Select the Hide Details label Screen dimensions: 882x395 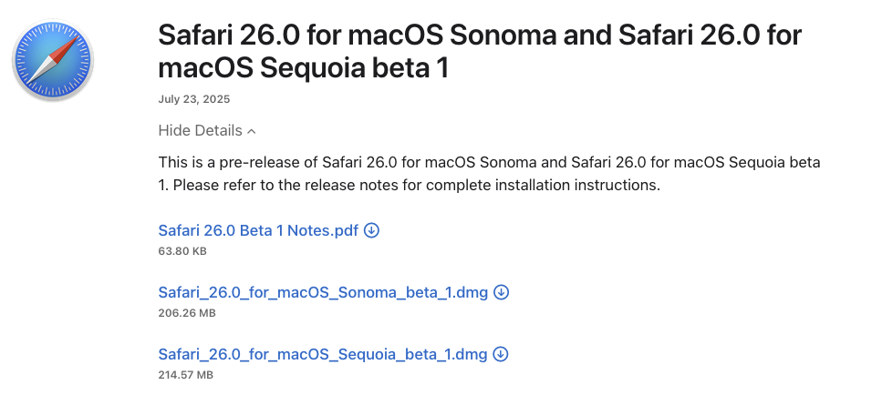coord(200,130)
